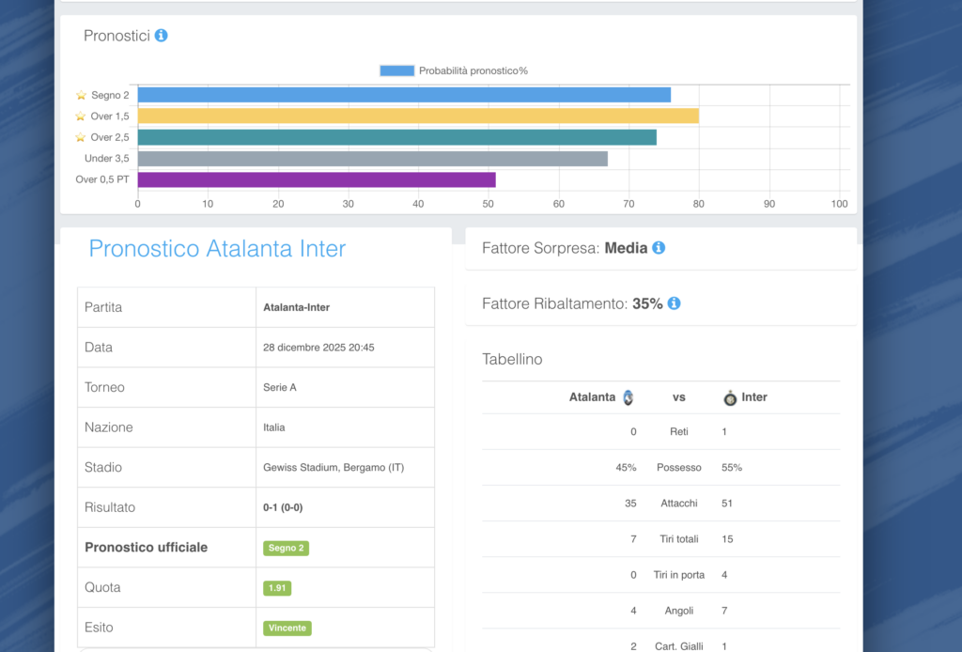Click the info icon next to Pronostici
Image resolution: width=962 pixels, height=652 pixels.
[x=161, y=36]
